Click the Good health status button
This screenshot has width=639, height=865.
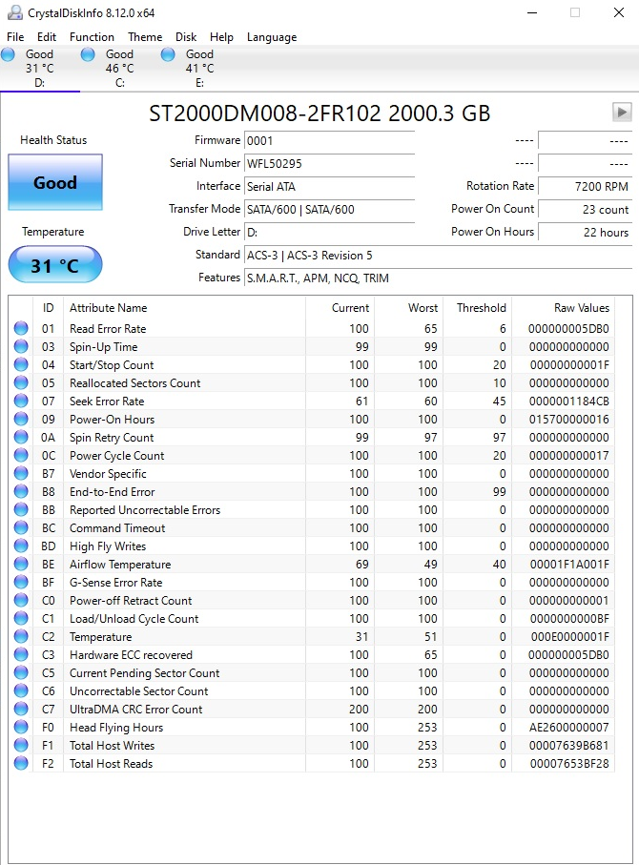pyautogui.click(x=55, y=182)
